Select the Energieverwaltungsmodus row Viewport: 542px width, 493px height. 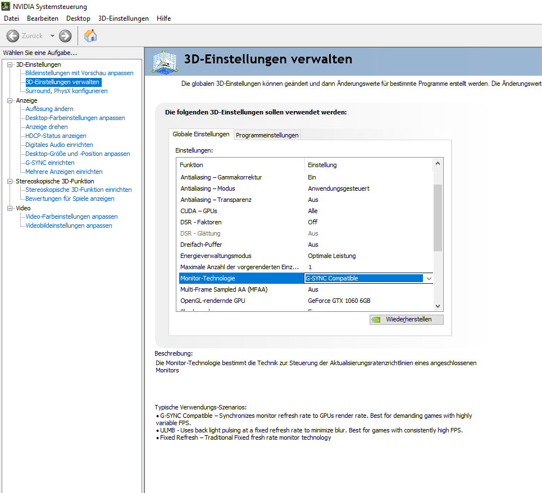coord(306,256)
